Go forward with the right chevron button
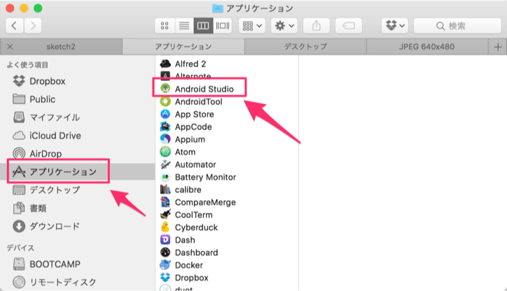Screen dimensions: 507x291 pos(33,25)
